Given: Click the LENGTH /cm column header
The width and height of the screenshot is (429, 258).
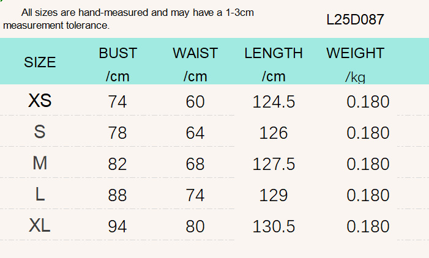Looking at the screenshot, I should (274, 65).
